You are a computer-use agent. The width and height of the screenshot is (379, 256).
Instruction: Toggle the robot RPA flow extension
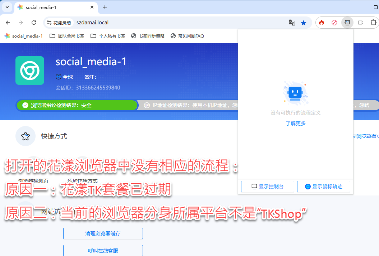click(x=347, y=23)
